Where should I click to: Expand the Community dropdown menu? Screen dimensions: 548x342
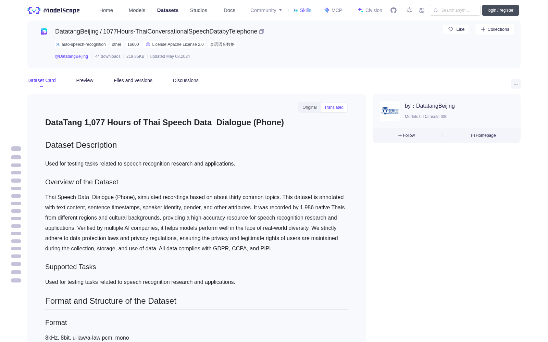[266, 10]
